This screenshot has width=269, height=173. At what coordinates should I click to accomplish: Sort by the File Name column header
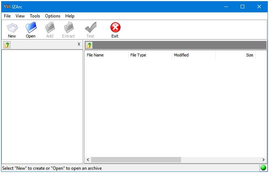click(x=106, y=55)
